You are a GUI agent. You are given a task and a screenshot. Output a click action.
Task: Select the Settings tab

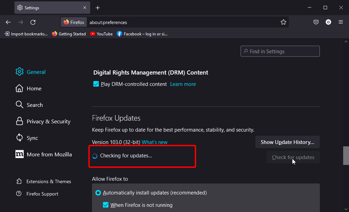pos(52,8)
